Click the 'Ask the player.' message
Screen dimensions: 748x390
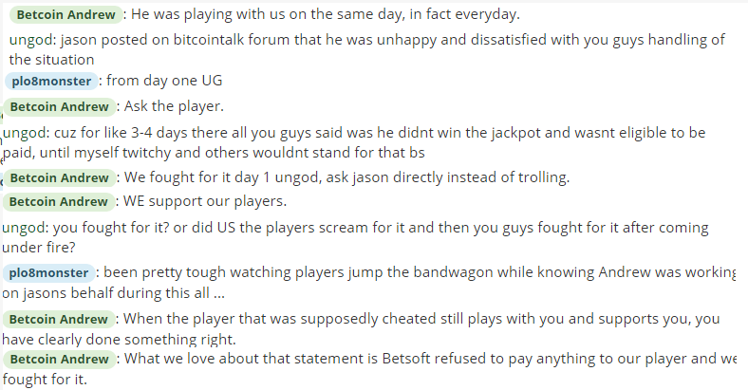tap(174, 106)
